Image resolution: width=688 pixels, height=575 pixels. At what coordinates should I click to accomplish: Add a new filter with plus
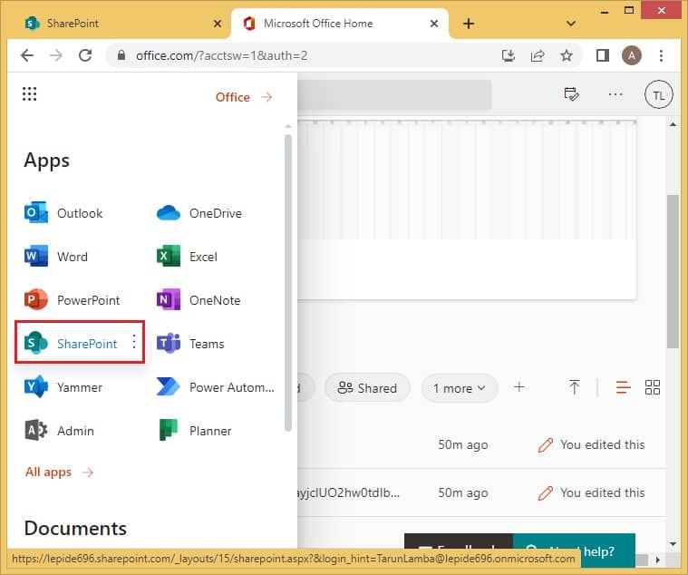519,386
